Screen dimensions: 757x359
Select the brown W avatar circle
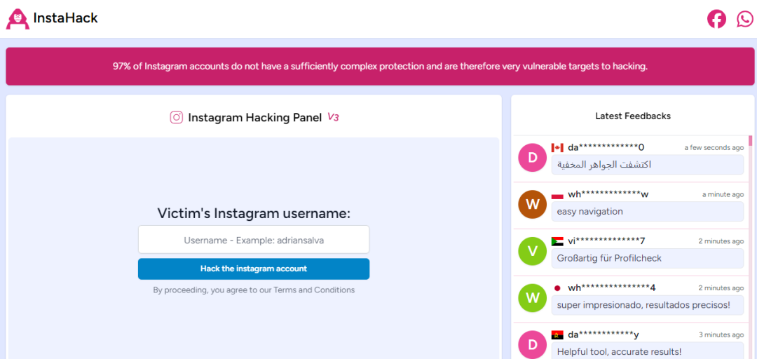point(533,204)
